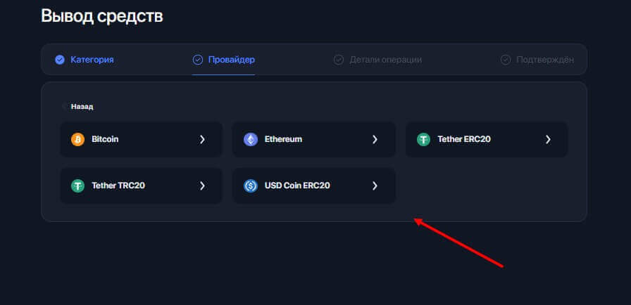Image resolution: width=631 pixels, height=305 pixels.
Task: Click the USD Coin blue icon
Action: pyautogui.click(x=251, y=186)
